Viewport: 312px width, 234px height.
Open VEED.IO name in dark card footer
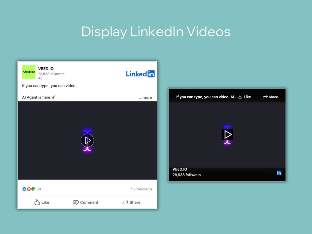click(x=180, y=169)
